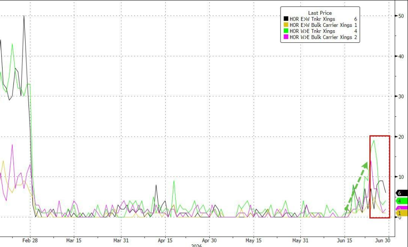Click the yellow E>W Bulk Carrier legend swatch

point(286,25)
